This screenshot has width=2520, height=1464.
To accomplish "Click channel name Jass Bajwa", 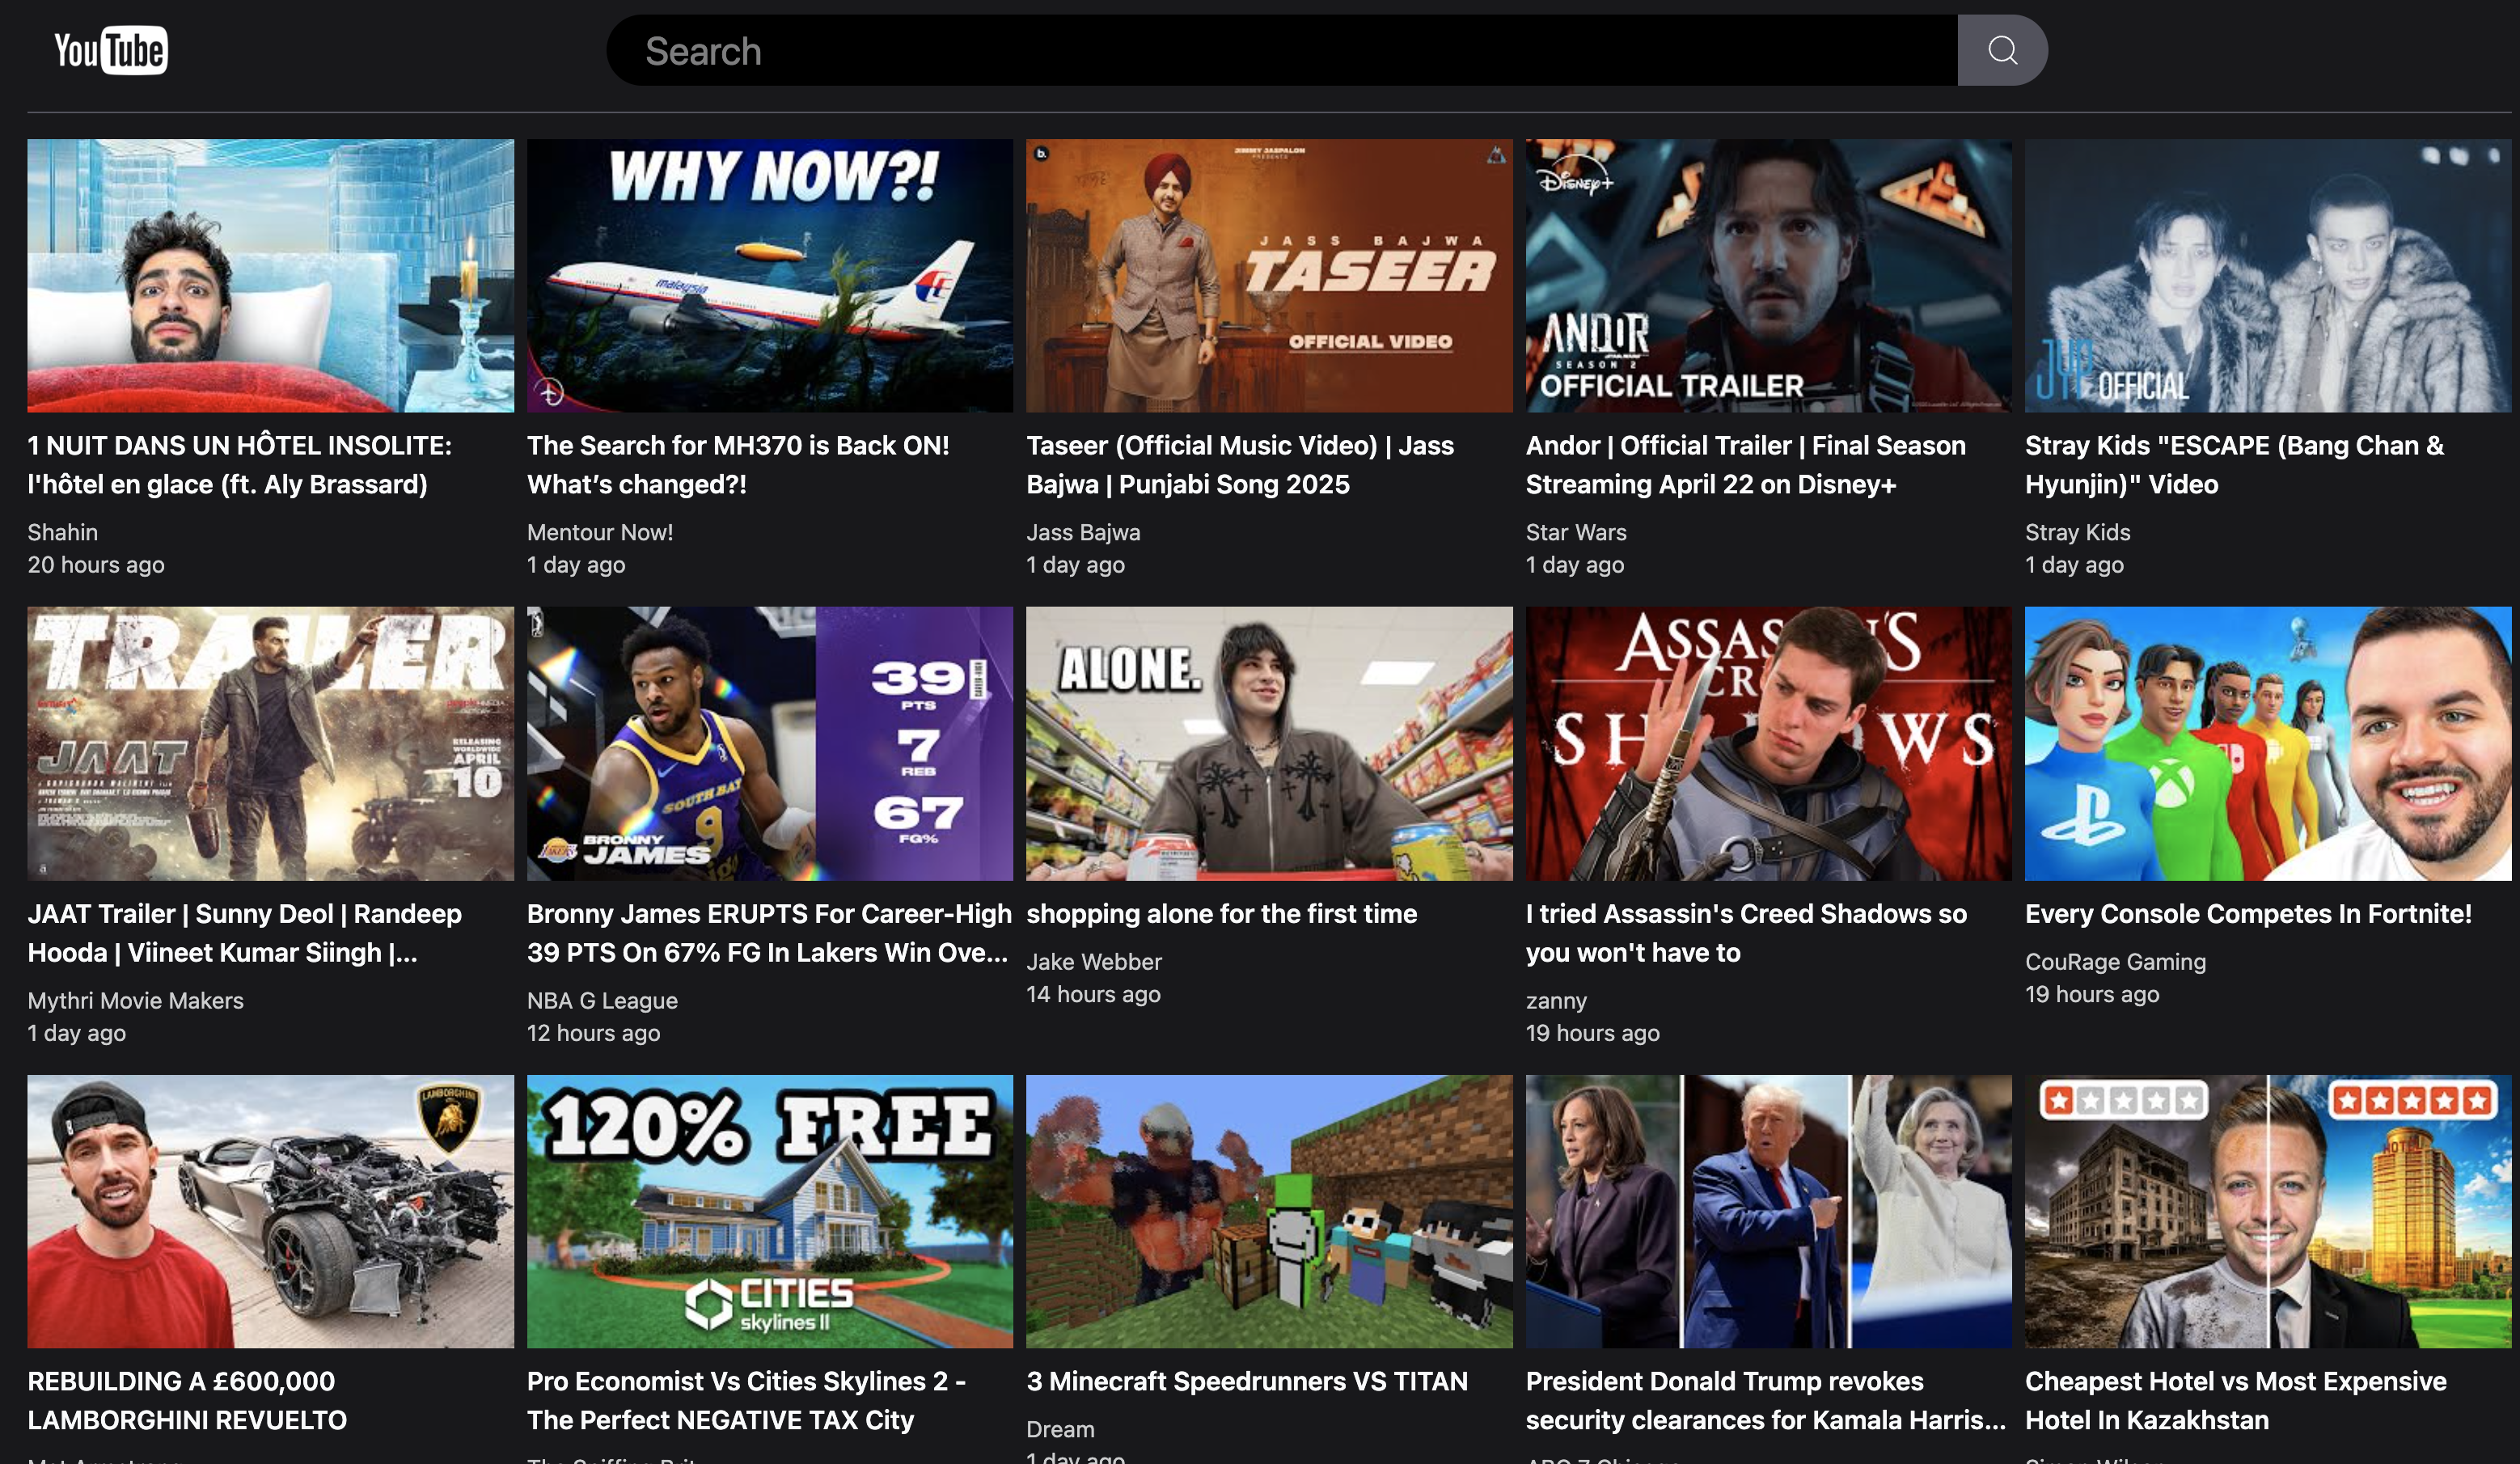I will 1083,532.
